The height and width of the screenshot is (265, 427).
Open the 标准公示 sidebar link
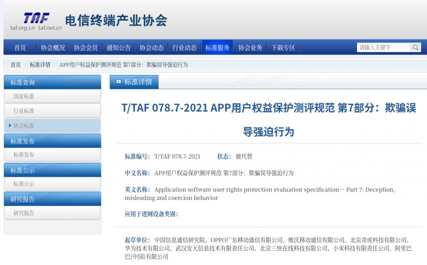[x=52, y=184]
